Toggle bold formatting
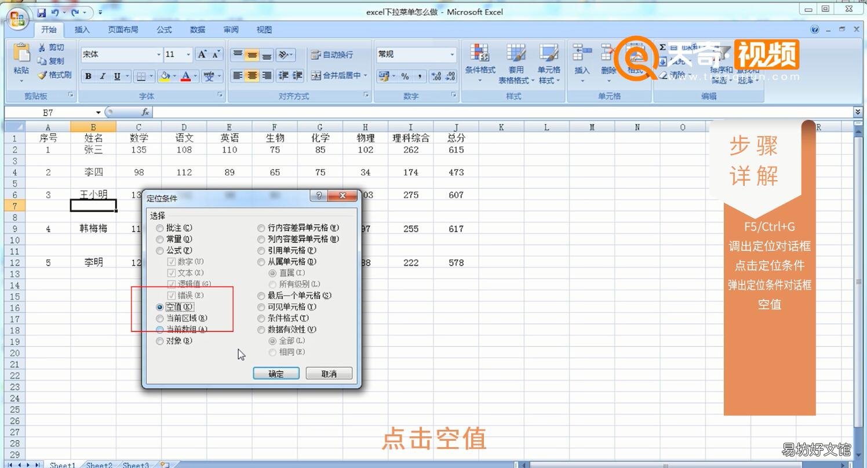This screenshot has width=867, height=468. (x=88, y=76)
